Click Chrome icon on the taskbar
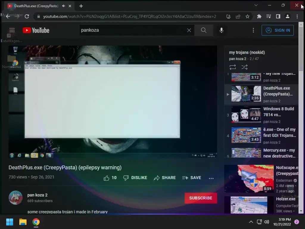 coord(36,222)
